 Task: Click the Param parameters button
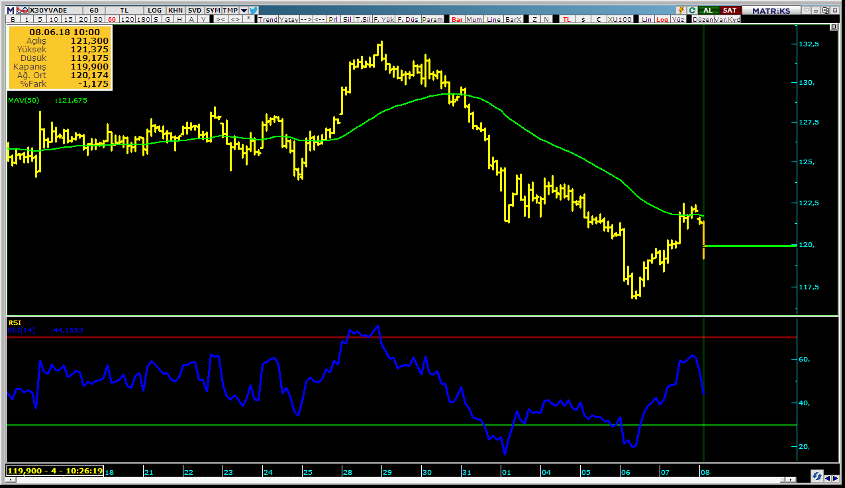point(432,19)
